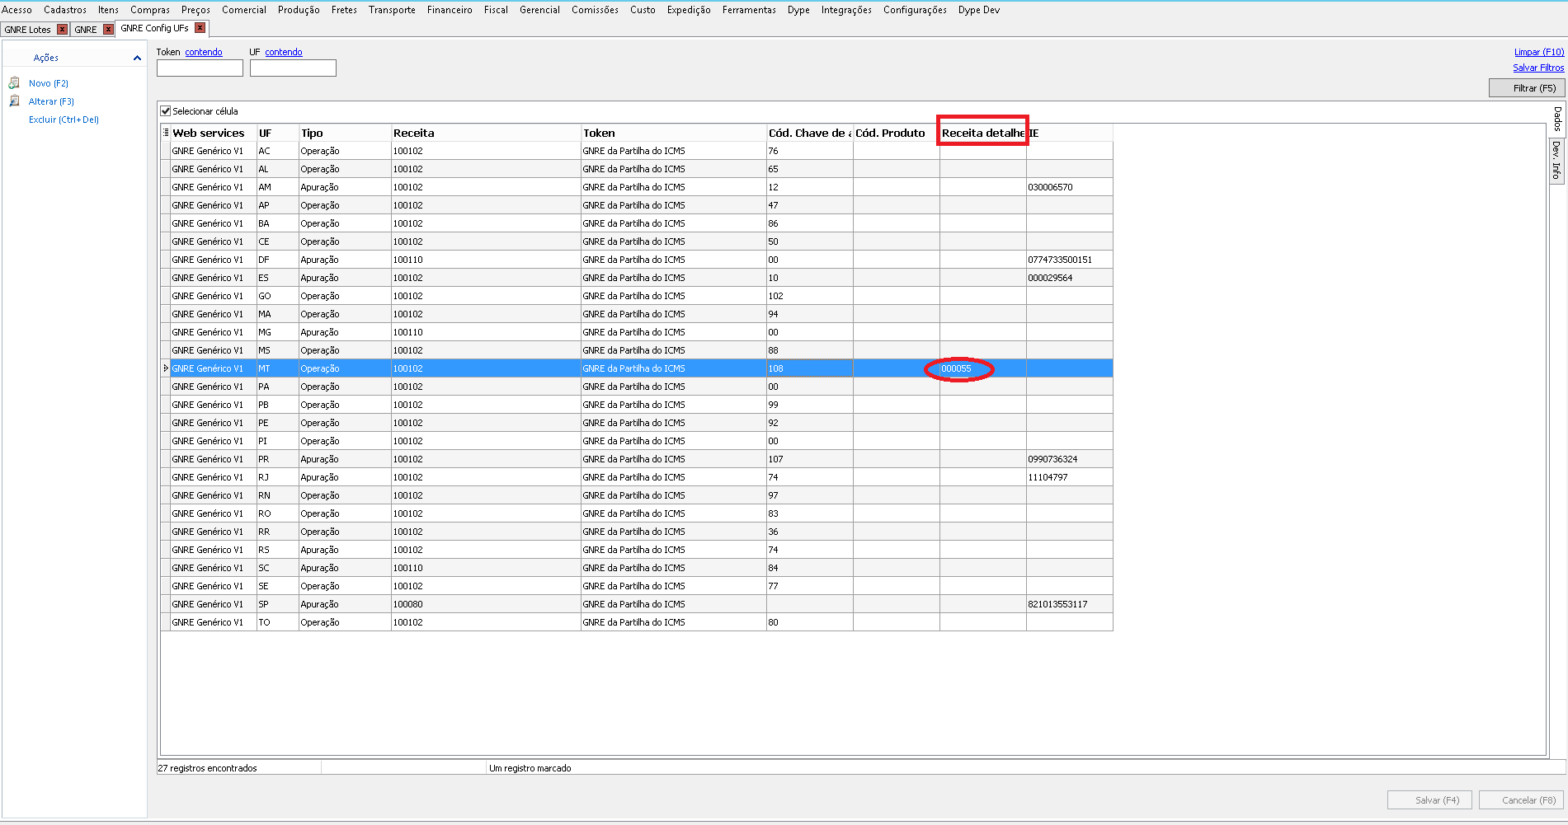Select IE cell 11104797
This screenshot has width=1568, height=825.
[1070, 477]
